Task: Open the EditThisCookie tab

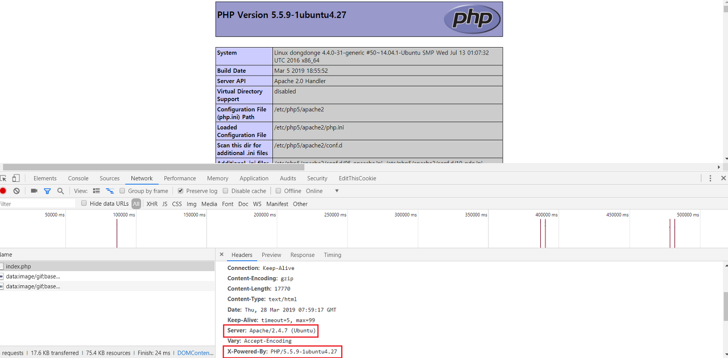Action: coord(358,178)
